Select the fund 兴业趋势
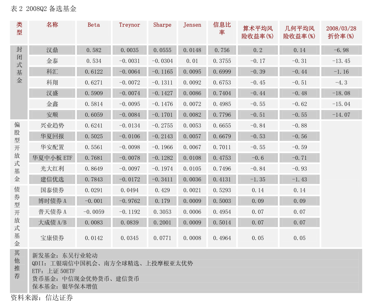This screenshot has width=372, height=306. point(52,125)
